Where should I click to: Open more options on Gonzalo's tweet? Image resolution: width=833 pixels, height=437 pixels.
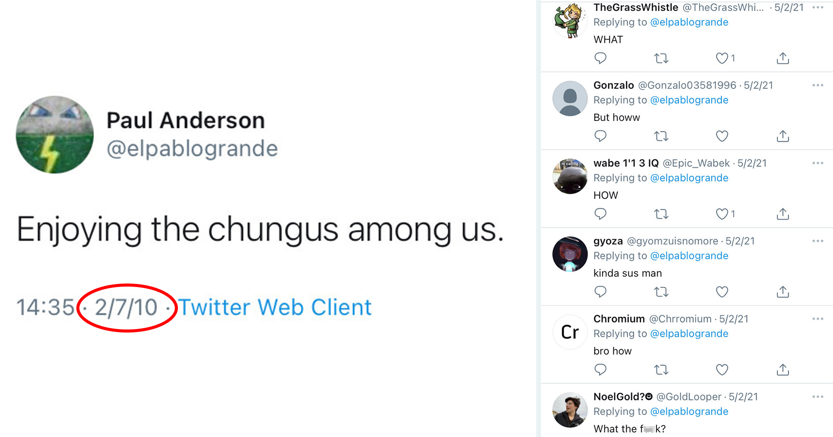point(817,85)
